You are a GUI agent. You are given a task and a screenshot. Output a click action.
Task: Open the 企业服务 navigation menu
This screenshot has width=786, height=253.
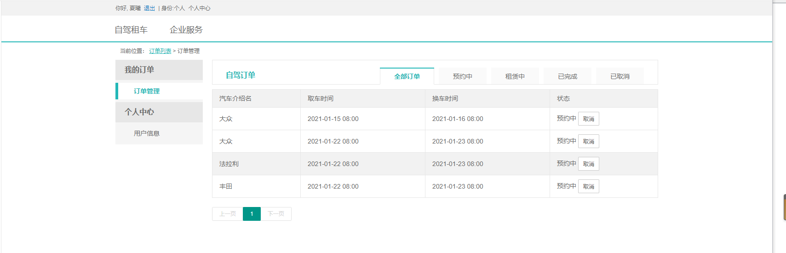(x=186, y=30)
